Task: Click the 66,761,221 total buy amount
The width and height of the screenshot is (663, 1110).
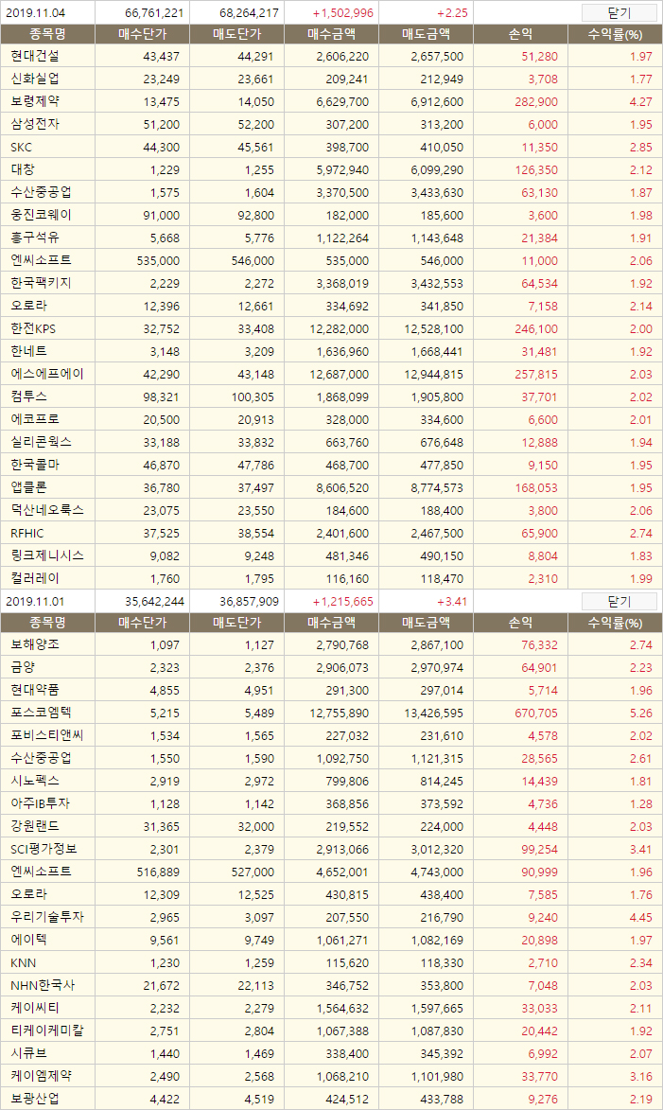Action: 154,12
